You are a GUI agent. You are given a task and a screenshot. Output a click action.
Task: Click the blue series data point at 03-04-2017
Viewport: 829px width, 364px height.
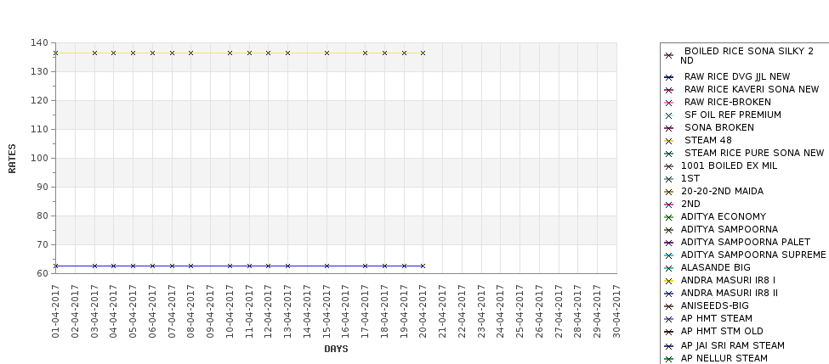point(94,266)
